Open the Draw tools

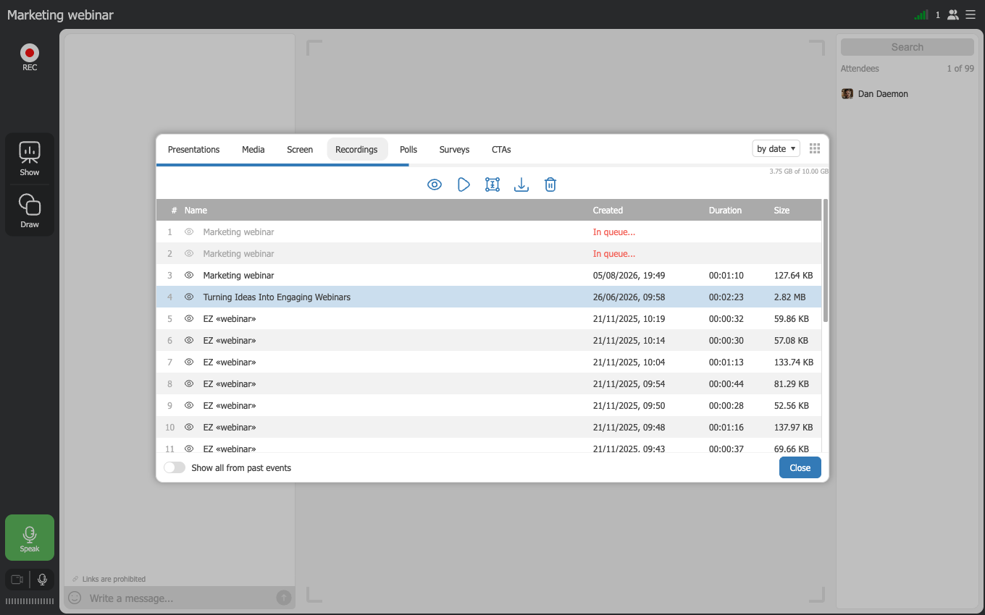point(30,211)
